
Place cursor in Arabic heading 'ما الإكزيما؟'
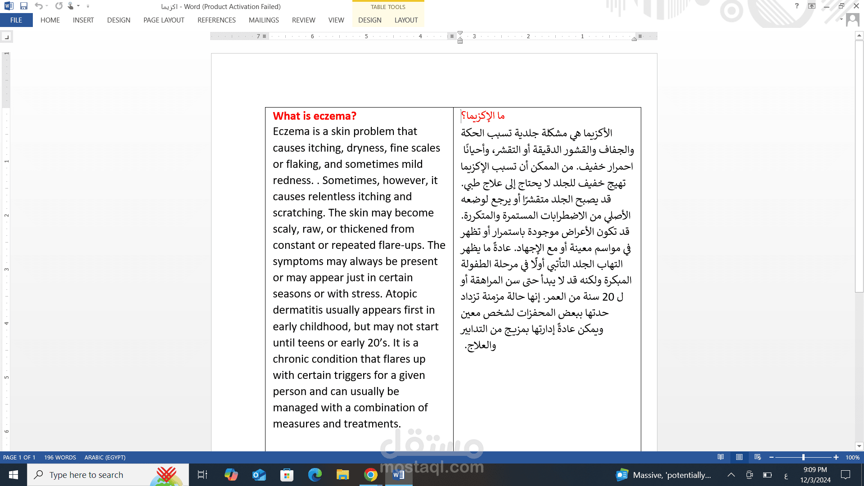483,116
